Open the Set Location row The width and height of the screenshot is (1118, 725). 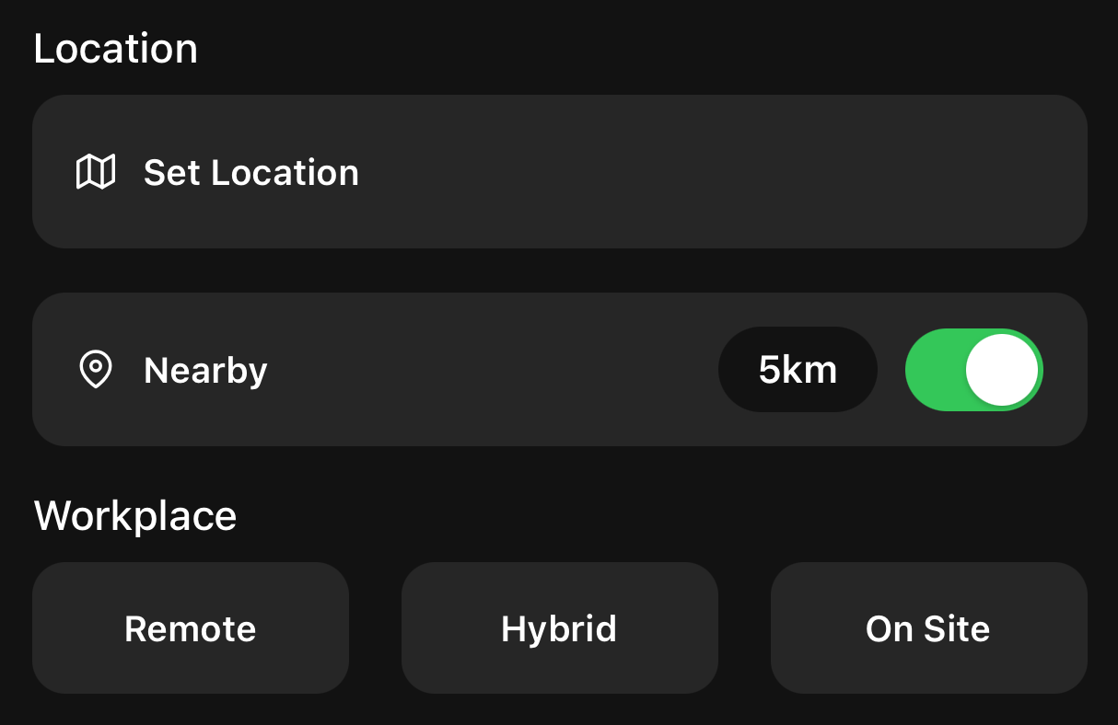point(559,172)
